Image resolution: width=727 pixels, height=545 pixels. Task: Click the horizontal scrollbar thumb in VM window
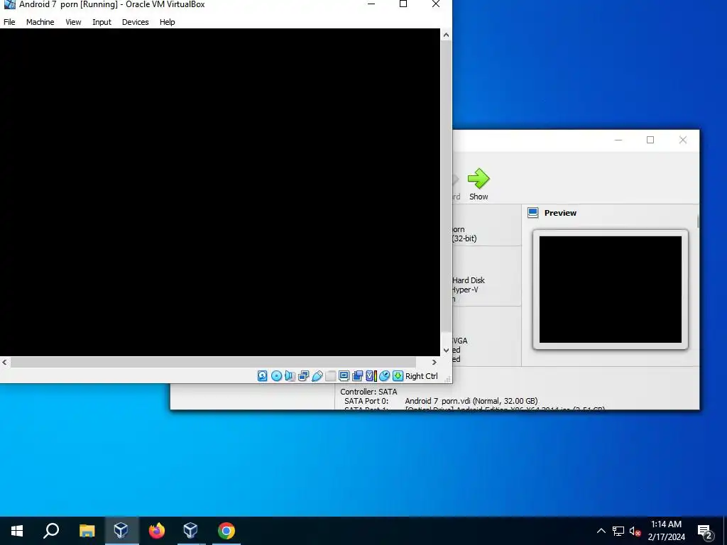[213, 363]
